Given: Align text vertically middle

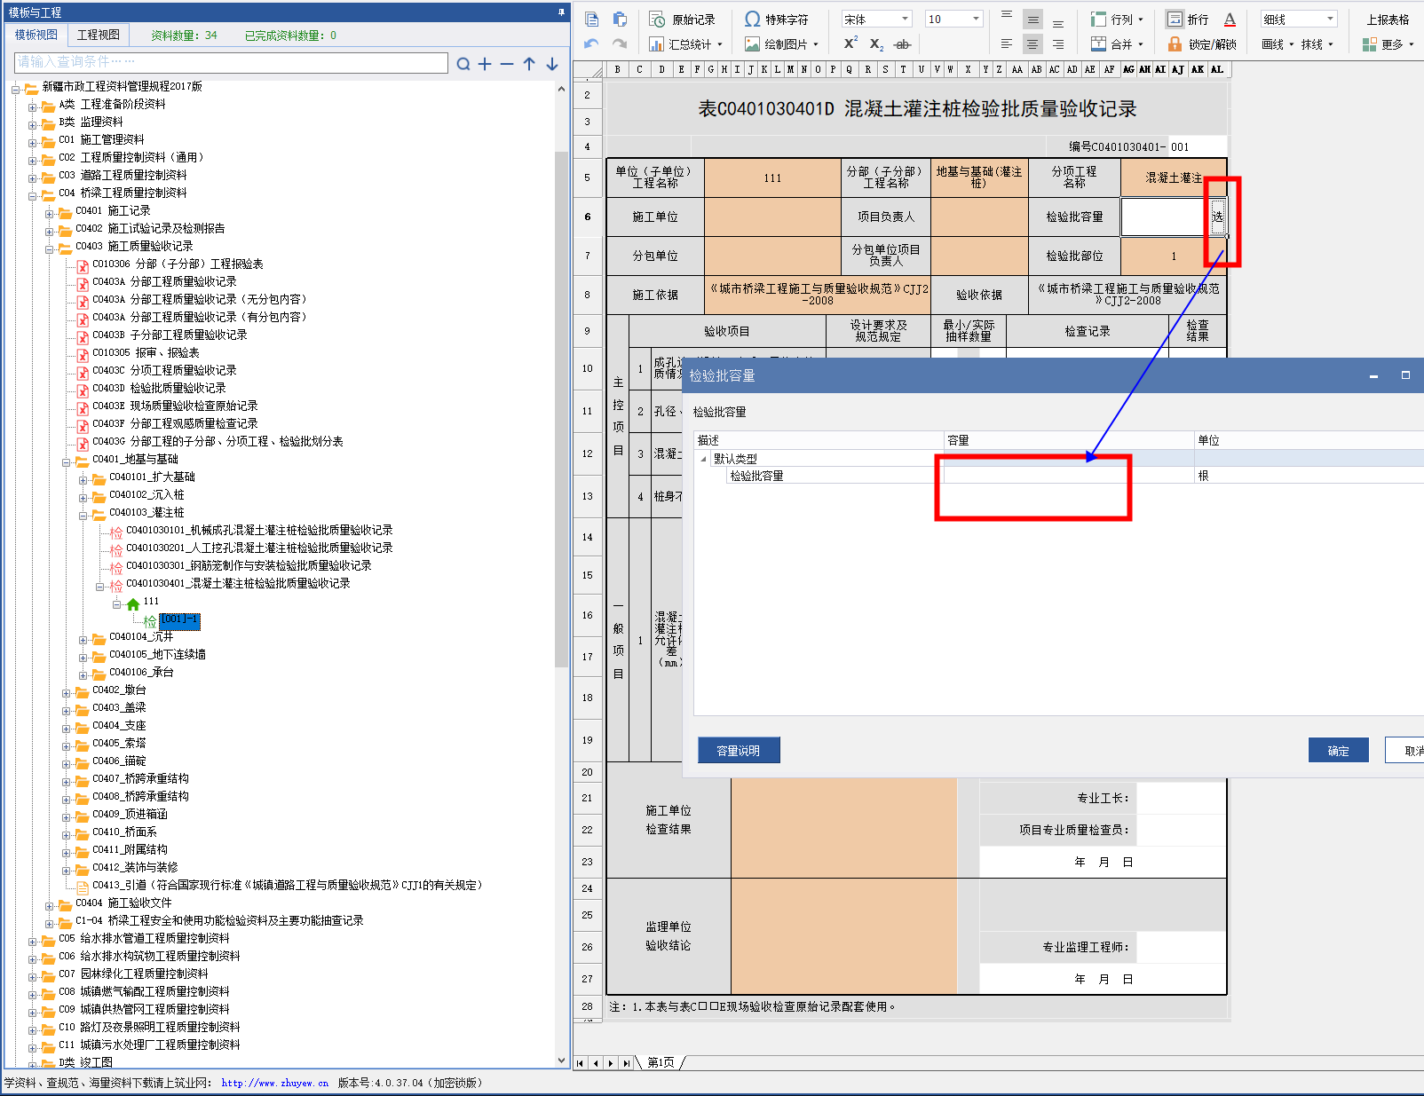Looking at the screenshot, I should pos(1032,19).
